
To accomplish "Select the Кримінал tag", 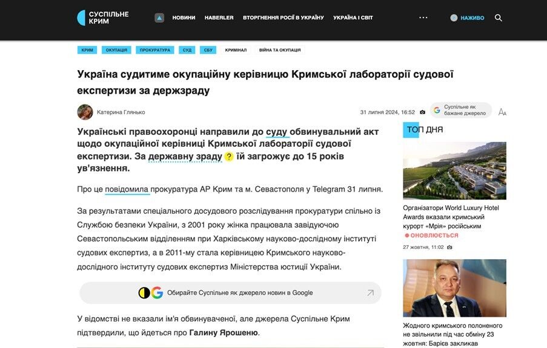I will pos(236,50).
